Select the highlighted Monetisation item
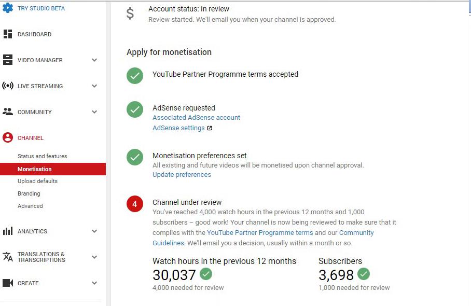This screenshot has width=471, height=306. tap(53, 169)
